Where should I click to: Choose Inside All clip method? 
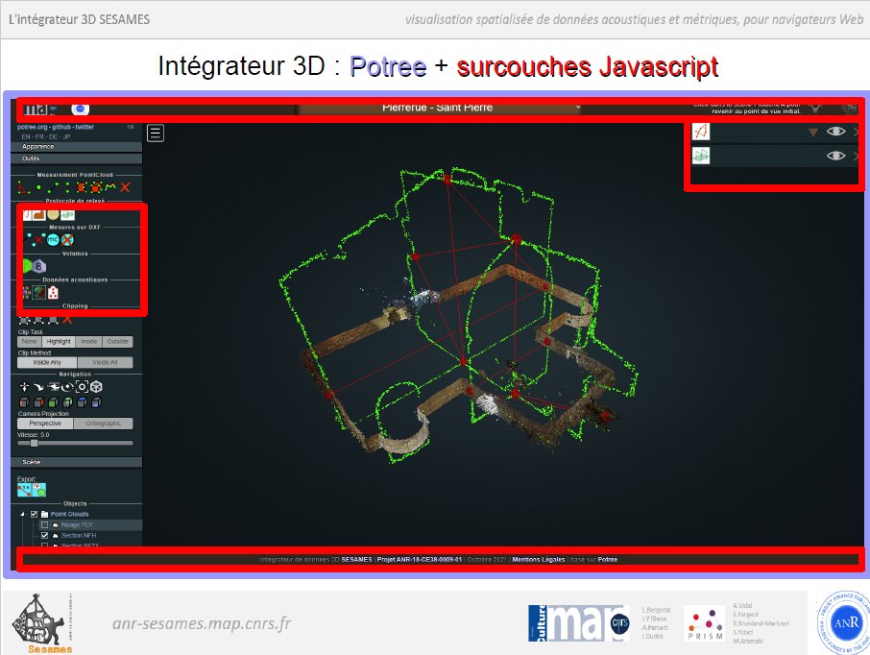105,362
